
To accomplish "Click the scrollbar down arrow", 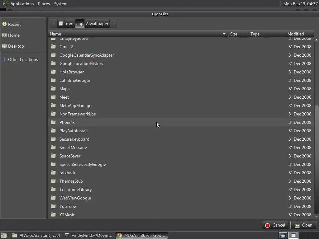I will 317,217.
